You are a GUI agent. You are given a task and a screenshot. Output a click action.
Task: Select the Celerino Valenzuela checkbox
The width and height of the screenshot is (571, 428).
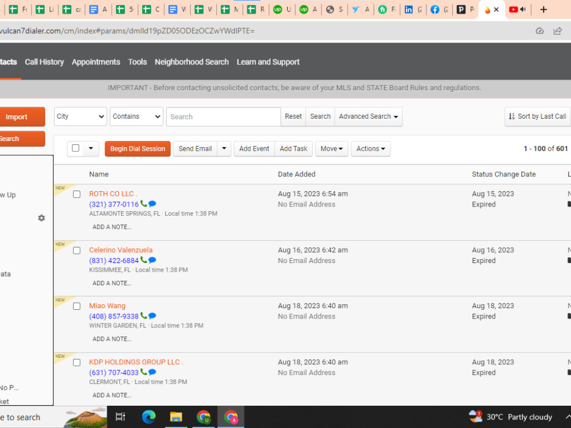point(77,251)
